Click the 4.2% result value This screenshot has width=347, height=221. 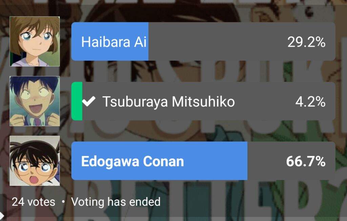(x=310, y=102)
